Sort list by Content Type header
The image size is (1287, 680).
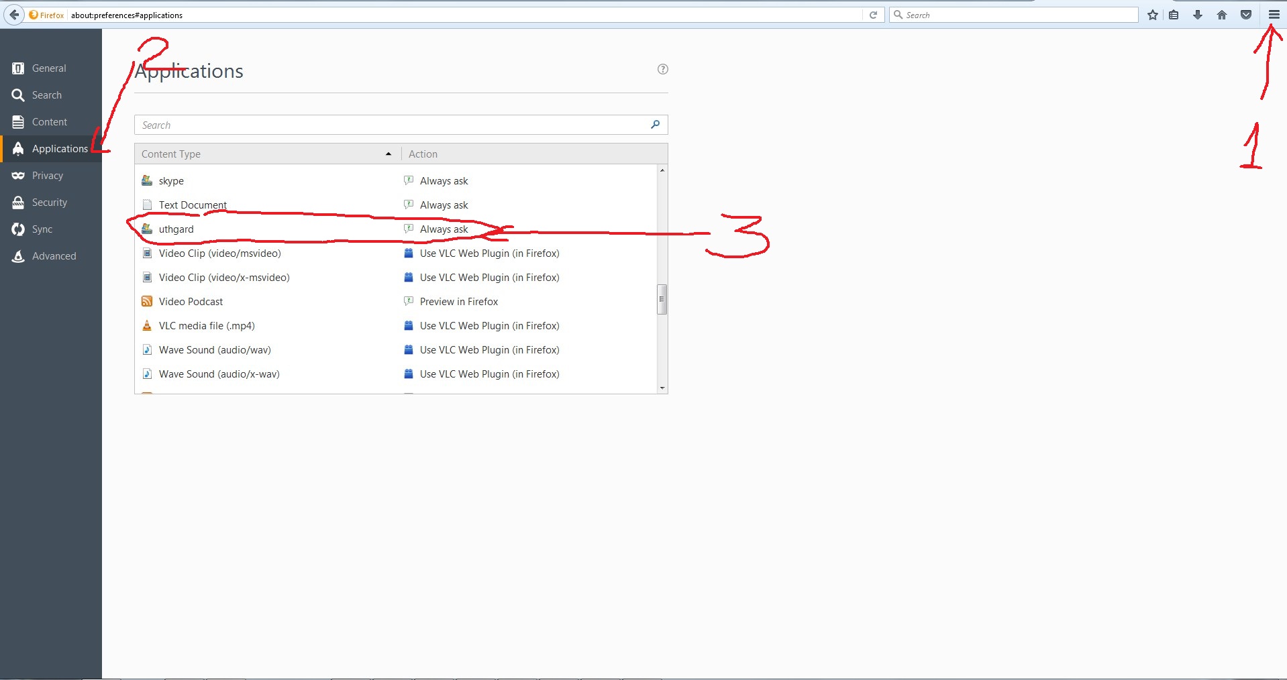pyautogui.click(x=266, y=154)
